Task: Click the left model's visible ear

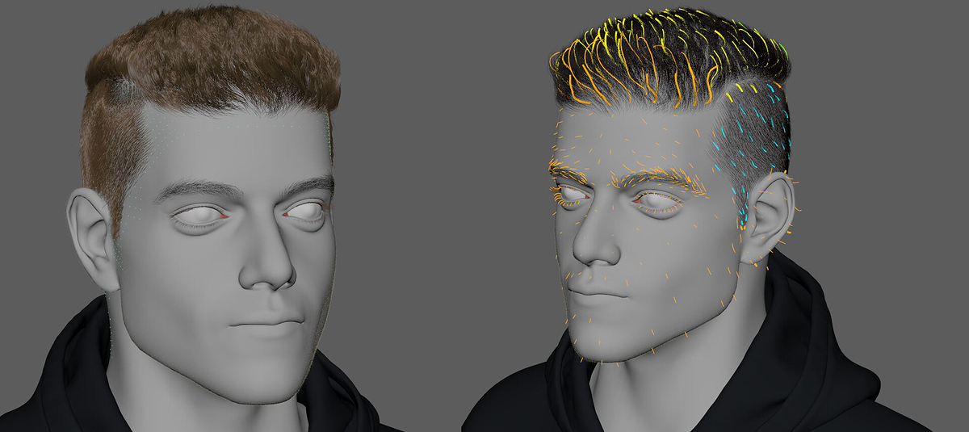Action: [x=92, y=238]
